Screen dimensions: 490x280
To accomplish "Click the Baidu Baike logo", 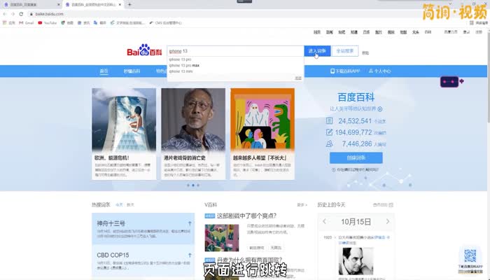I will pyautogui.click(x=142, y=52).
